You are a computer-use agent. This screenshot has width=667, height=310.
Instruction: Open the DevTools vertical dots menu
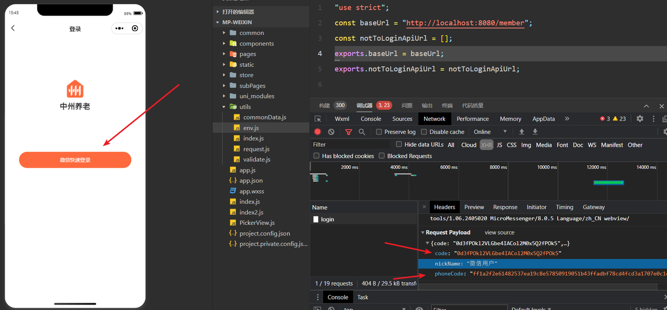tap(652, 119)
